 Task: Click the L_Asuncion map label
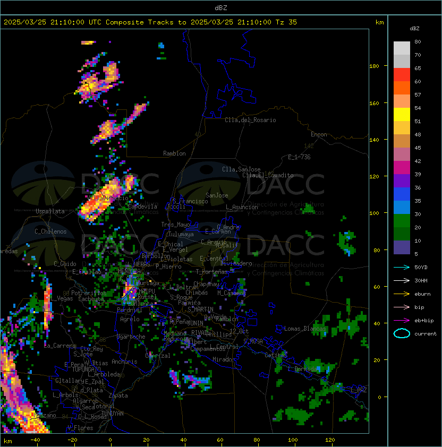[242, 207]
